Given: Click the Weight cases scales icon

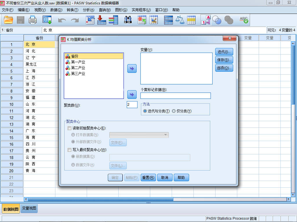Looking at the screenshot, I should point(180,20).
